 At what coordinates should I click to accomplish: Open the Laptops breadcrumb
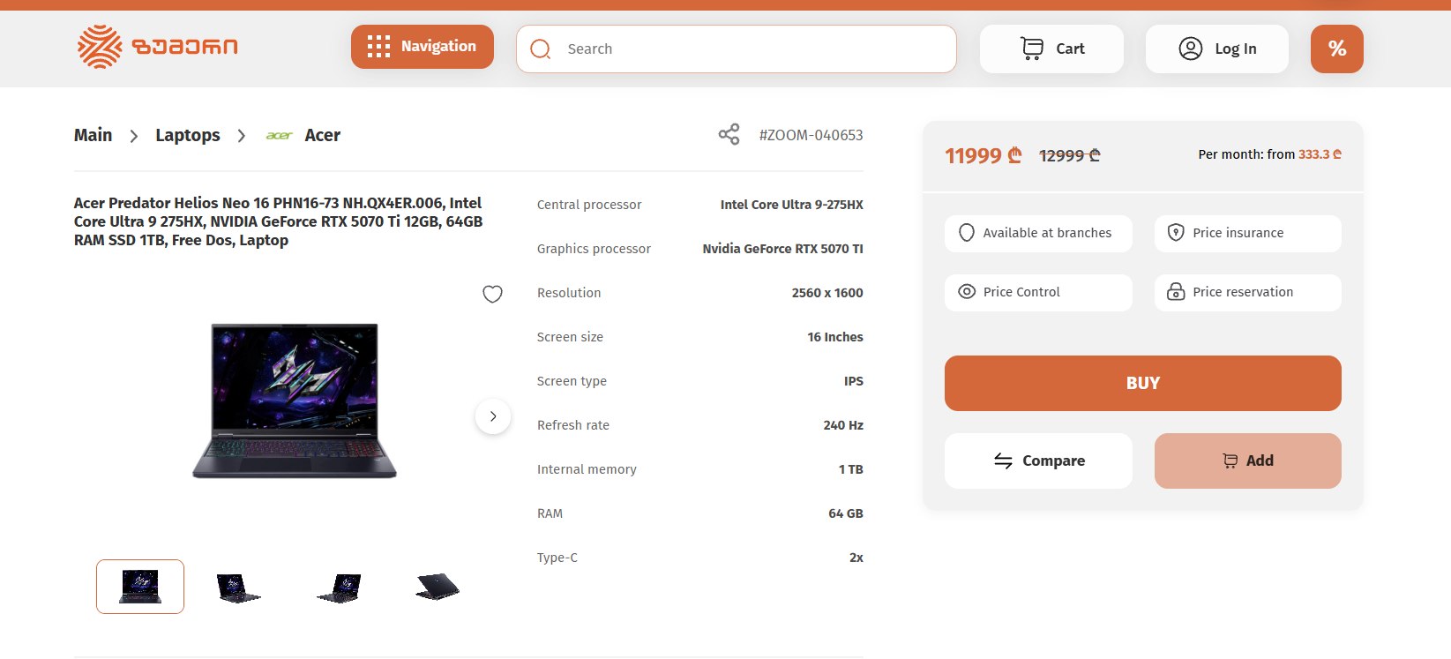(188, 135)
